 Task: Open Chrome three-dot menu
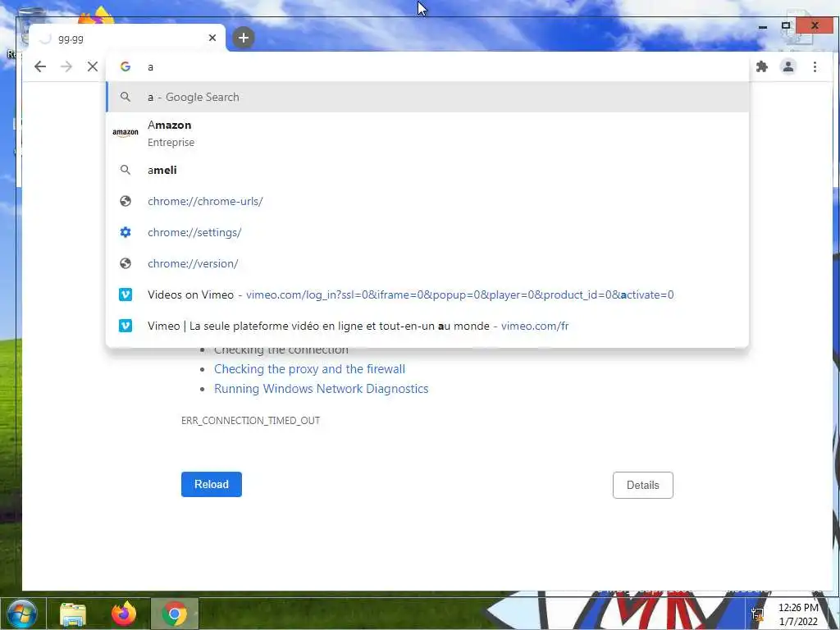[815, 66]
